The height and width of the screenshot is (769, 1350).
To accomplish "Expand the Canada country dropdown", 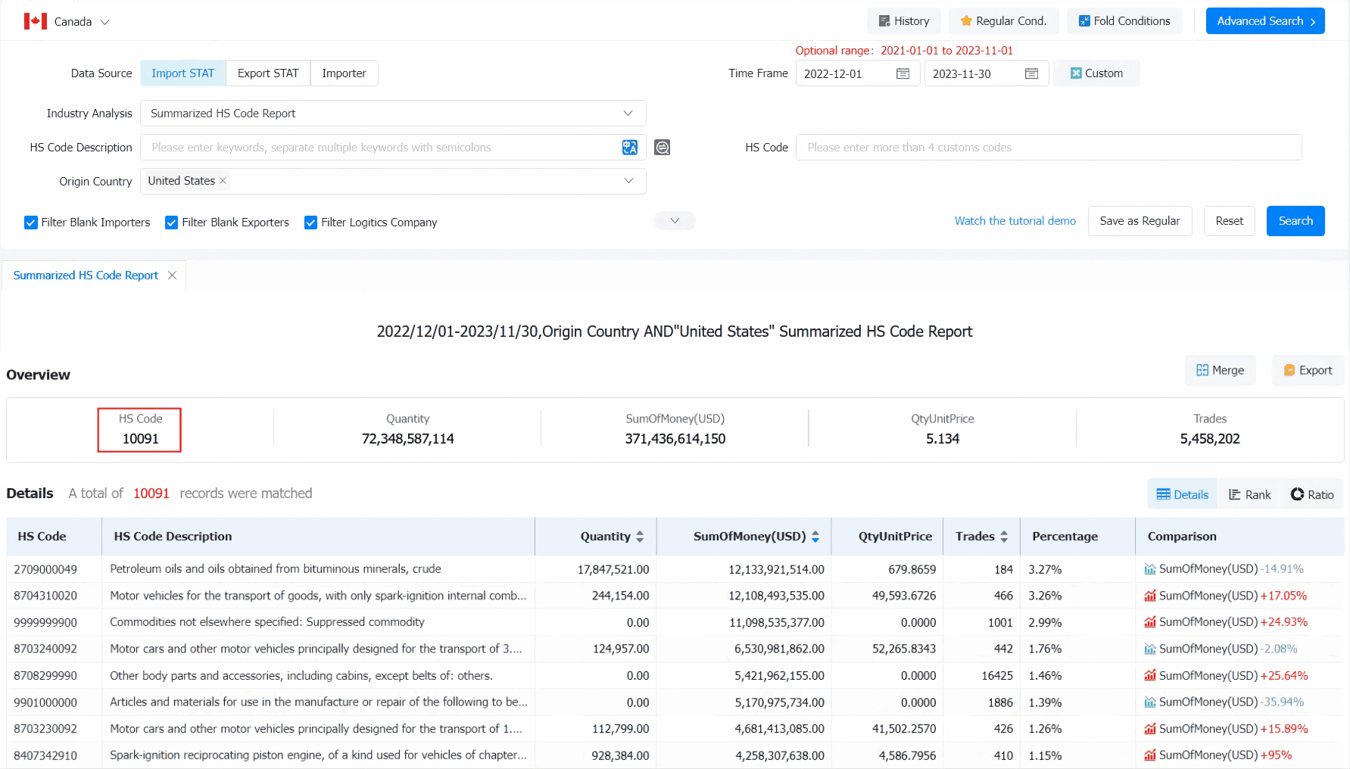I will 105,22.
